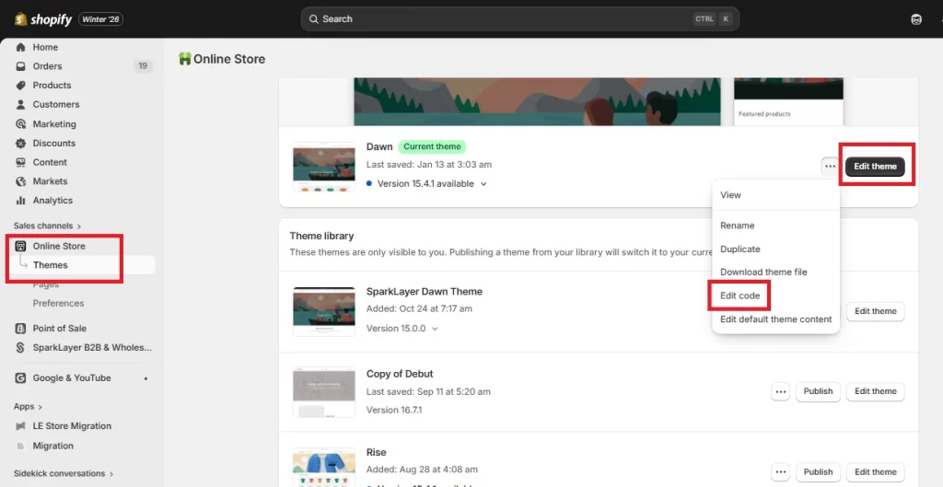The height and width of the screenshot is (487, 943).
Task: Click the Orders count badge 19
Action: tap(143, 66)
